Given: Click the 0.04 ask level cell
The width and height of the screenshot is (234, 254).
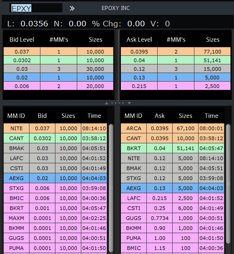Looking at the screenshot, I should 139,60.
